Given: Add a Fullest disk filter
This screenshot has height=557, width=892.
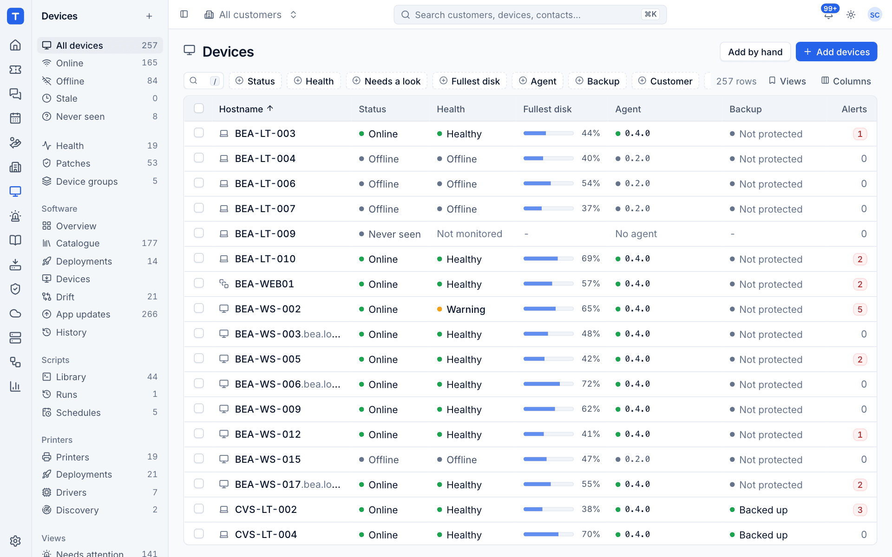Looking at the screenshot, I should point(469,81).
